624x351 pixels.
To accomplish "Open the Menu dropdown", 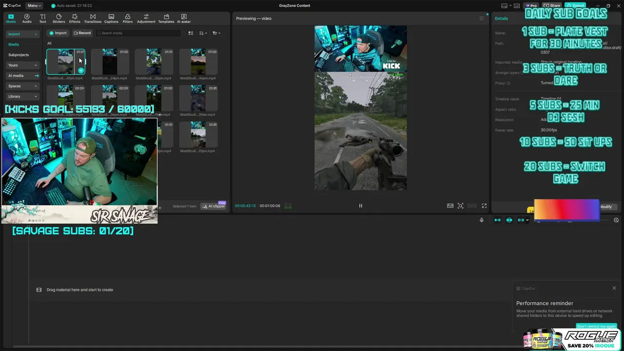I will 34,6.
